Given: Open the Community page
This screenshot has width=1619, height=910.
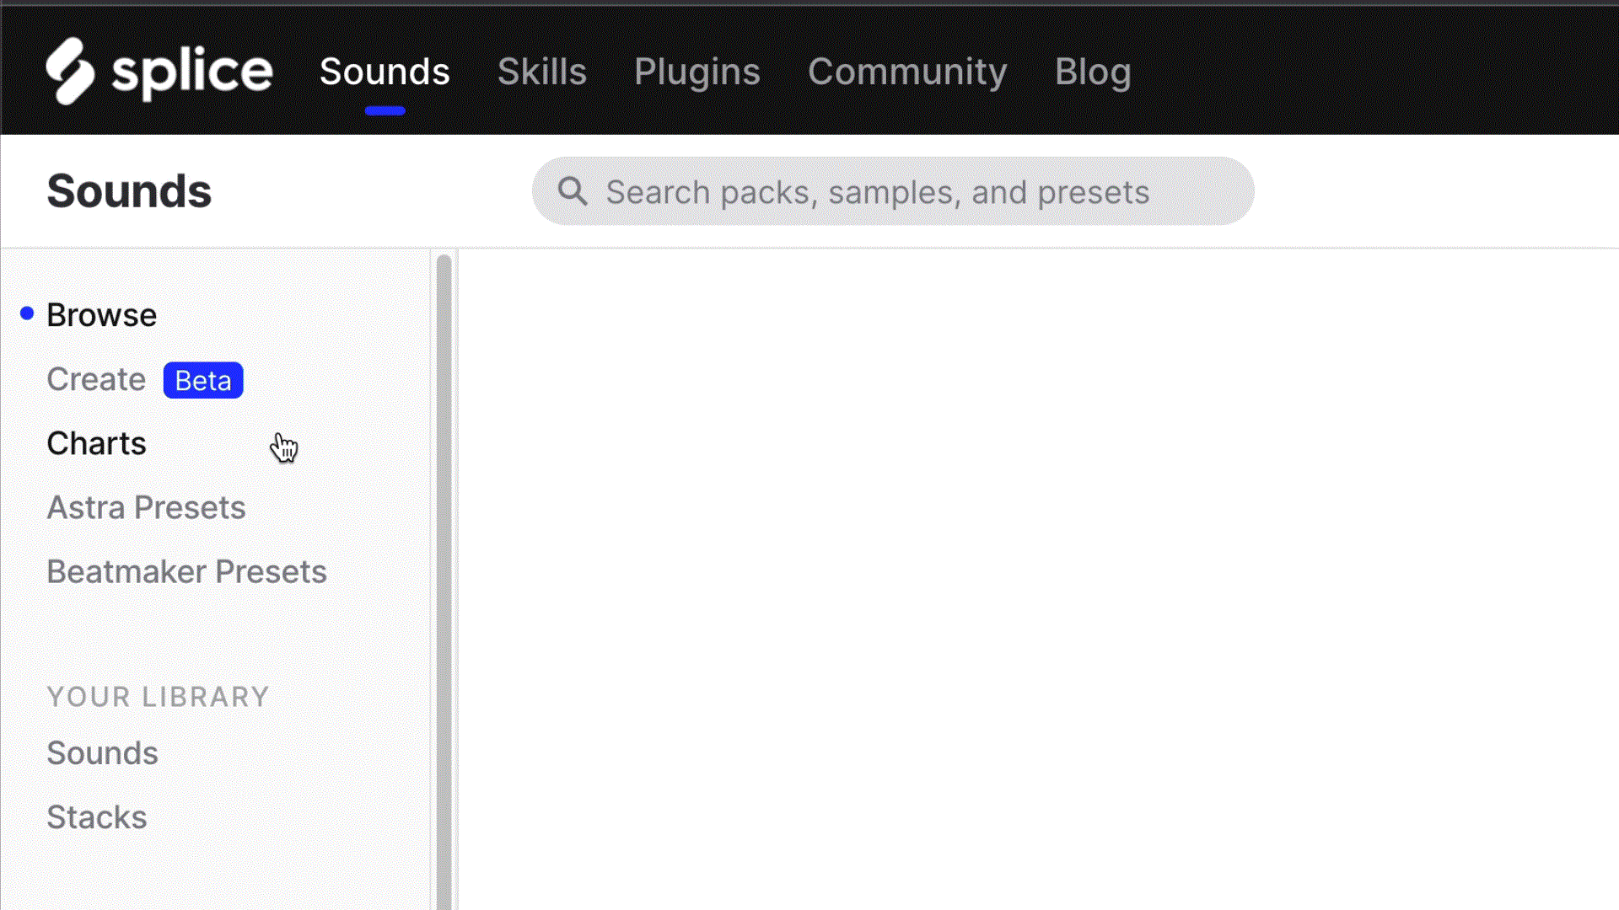Looking at the screenshot, I should (x=907, y=72).
